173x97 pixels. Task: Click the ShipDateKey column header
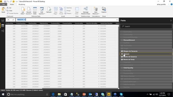[x=44, y=23]
